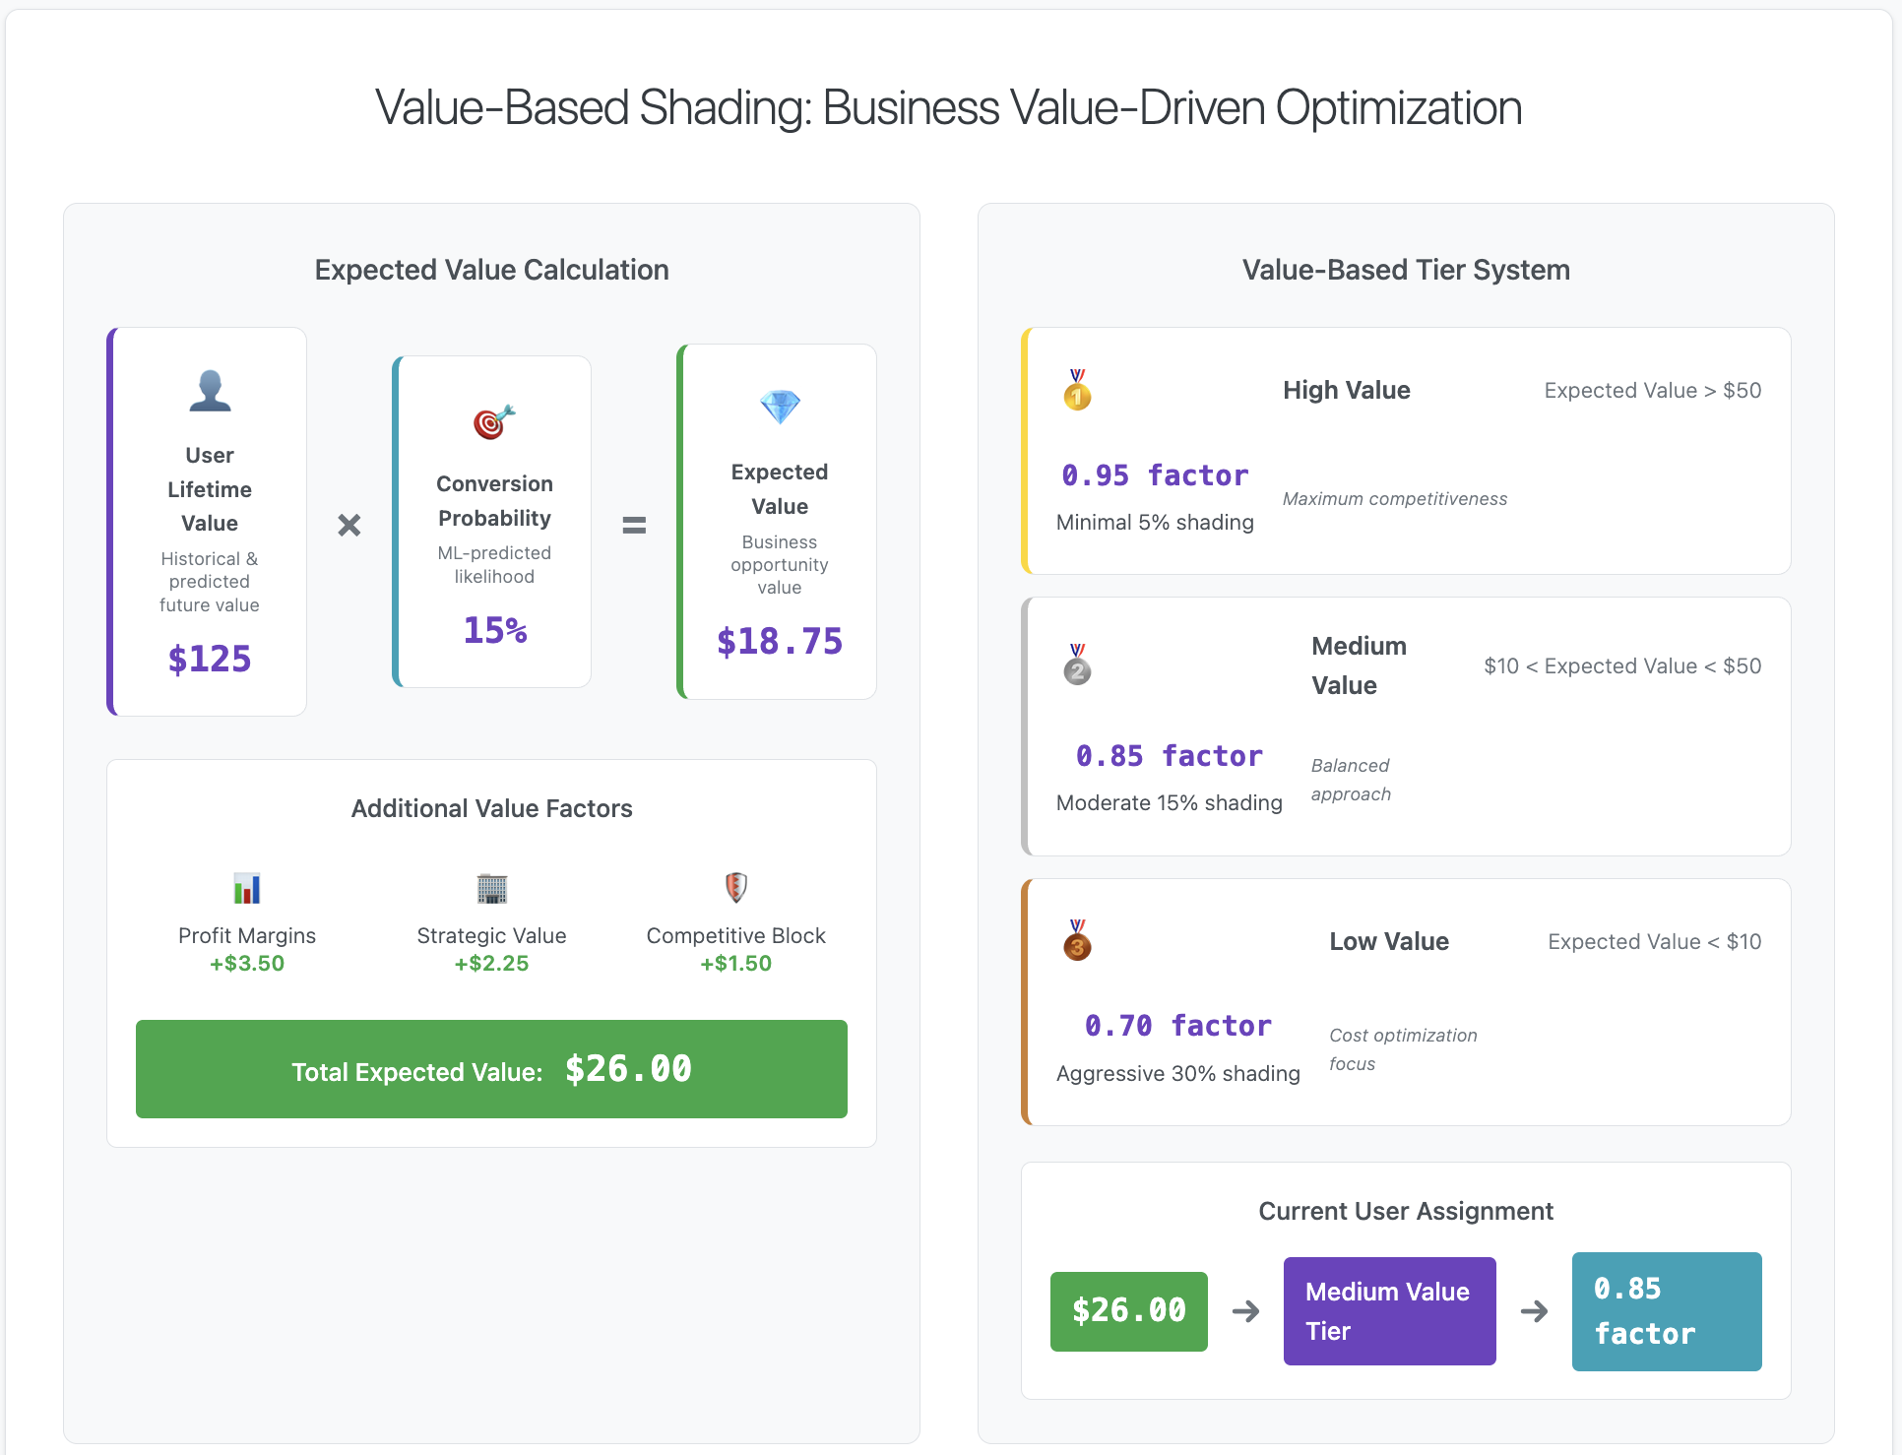1902x1455 pixels.
Task: Select the High Value tier card title
Action: click(1346, 391)
